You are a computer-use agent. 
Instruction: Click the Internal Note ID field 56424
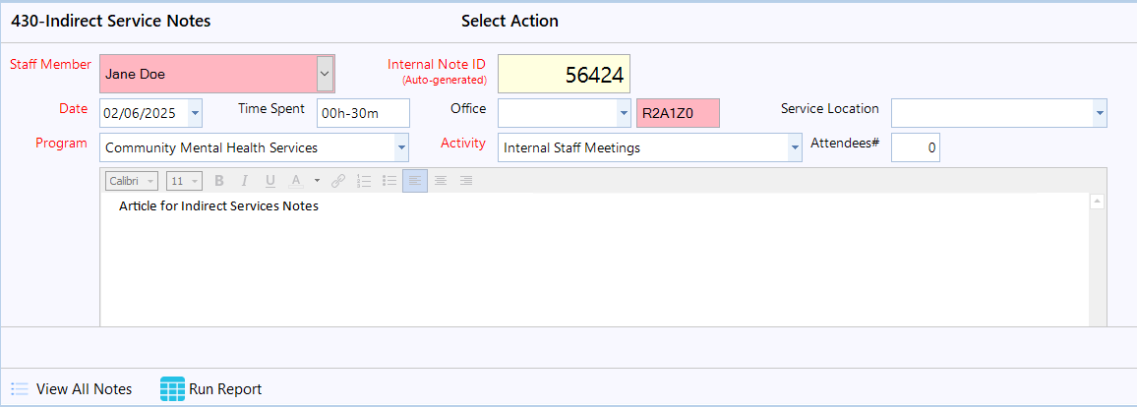click(565, 74)
